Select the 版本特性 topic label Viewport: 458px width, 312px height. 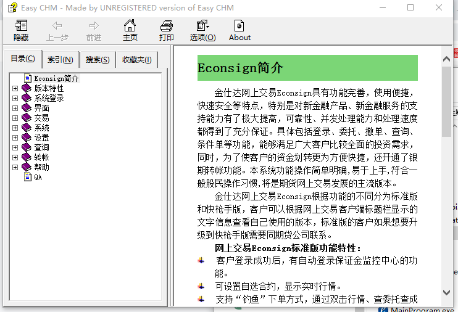[x=49, y=88]
